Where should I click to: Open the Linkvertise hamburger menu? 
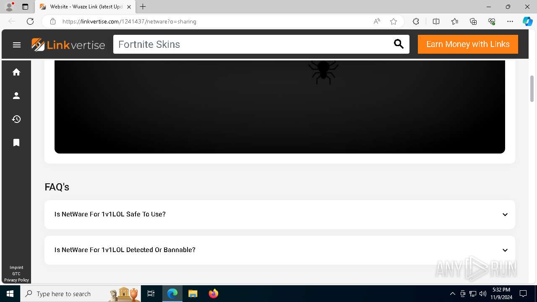(17, 44)
